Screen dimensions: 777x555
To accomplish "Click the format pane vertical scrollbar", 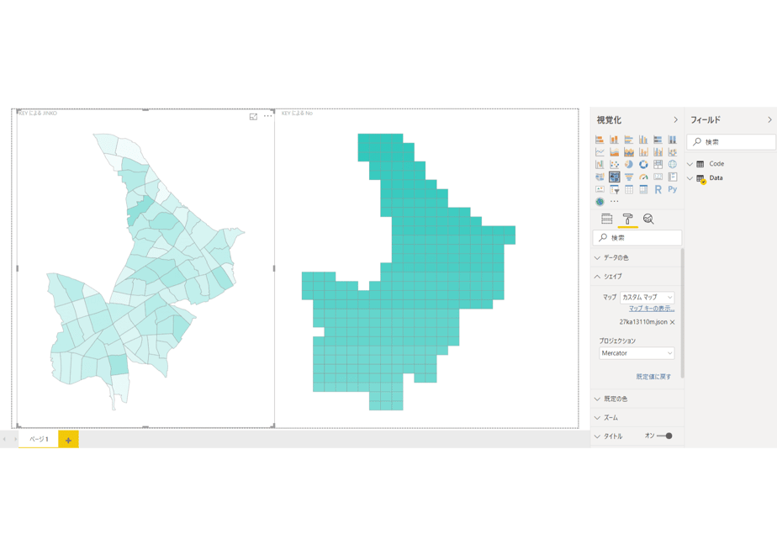I will tap(683, 313).
